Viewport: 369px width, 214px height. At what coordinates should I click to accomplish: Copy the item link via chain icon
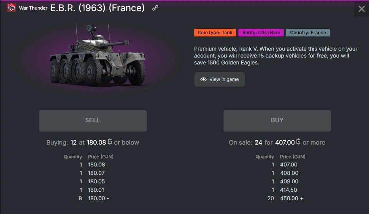155,8
